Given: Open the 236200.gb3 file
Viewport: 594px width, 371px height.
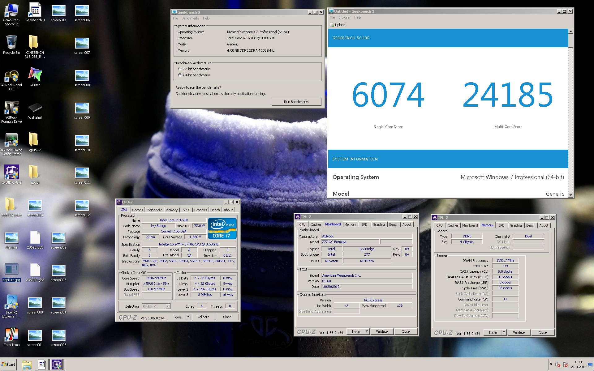Looking at the screenshot, I should coord(35,272).
